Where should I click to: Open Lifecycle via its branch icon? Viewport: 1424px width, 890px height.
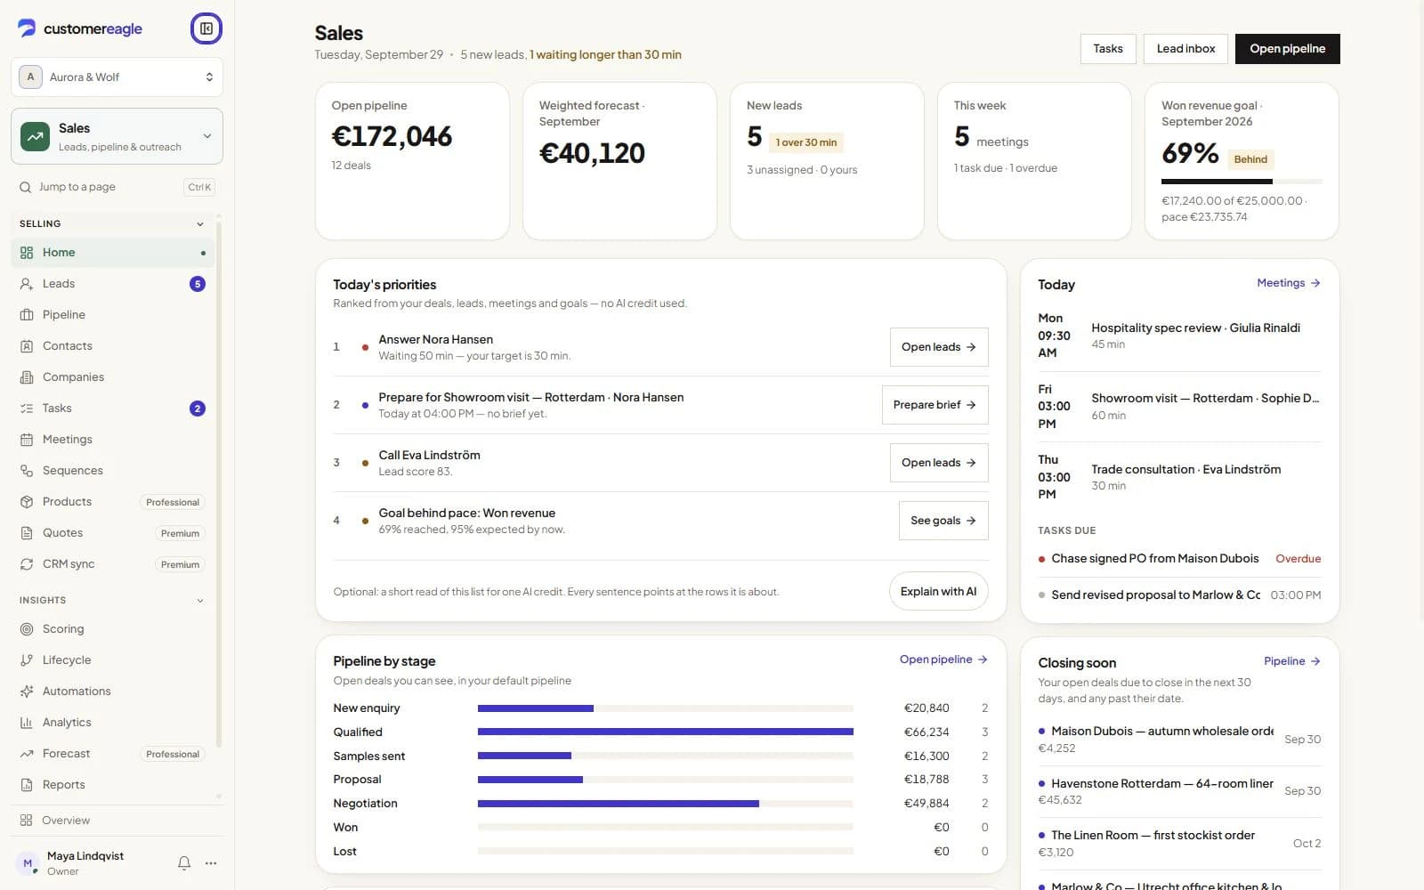point(27,660)
